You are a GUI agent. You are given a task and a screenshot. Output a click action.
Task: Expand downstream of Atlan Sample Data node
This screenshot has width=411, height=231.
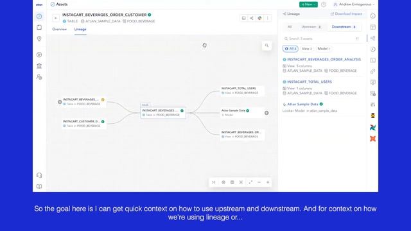(x=267, y=113)
